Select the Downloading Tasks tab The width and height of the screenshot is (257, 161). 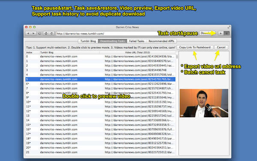tap(112, 41)
